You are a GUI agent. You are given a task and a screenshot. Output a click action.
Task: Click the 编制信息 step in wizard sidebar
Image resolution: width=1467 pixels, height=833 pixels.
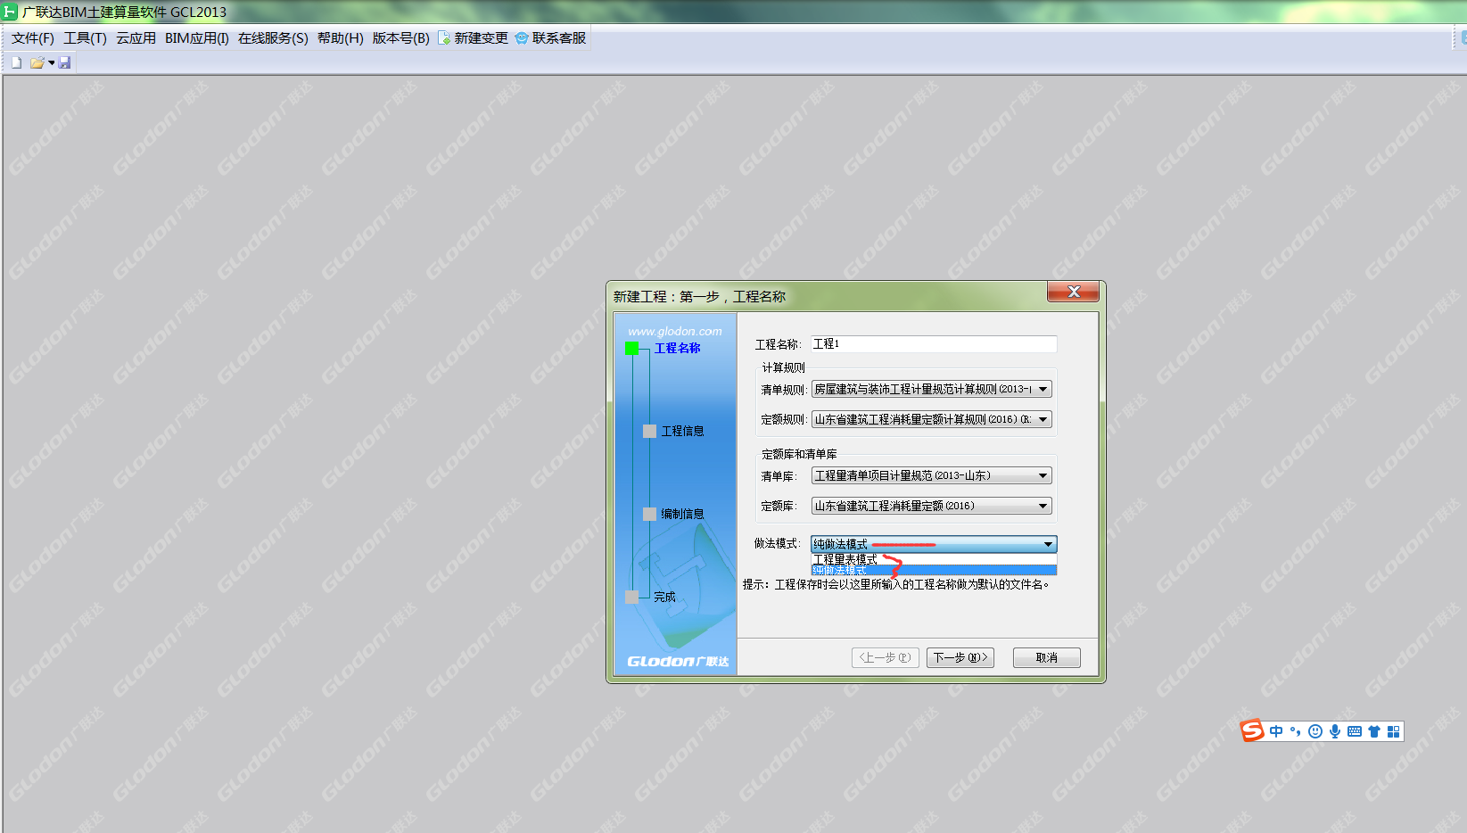click(x=682, y=514)
